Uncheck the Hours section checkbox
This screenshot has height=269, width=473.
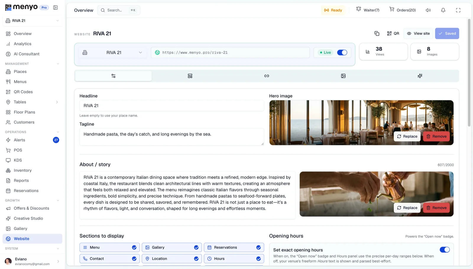[259, 259]
